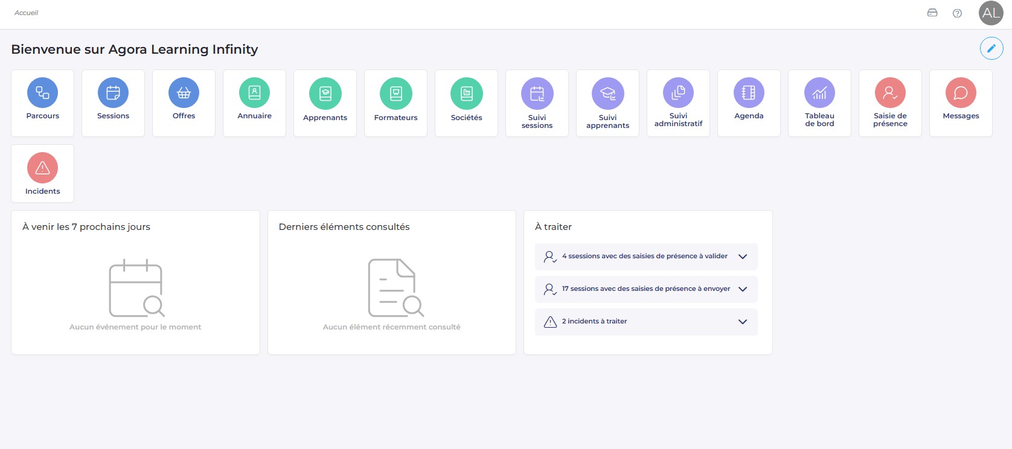Open the Formateurs module

pyautogui.click(x=396, y=103)
